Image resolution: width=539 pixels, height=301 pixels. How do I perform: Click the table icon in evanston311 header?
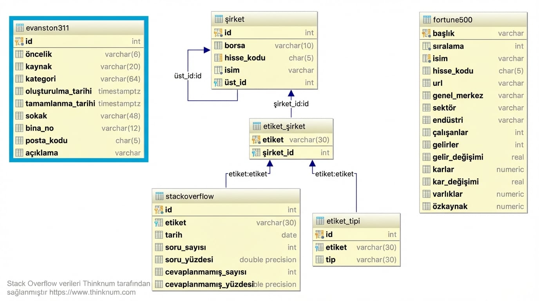click(x=20, y=28)
